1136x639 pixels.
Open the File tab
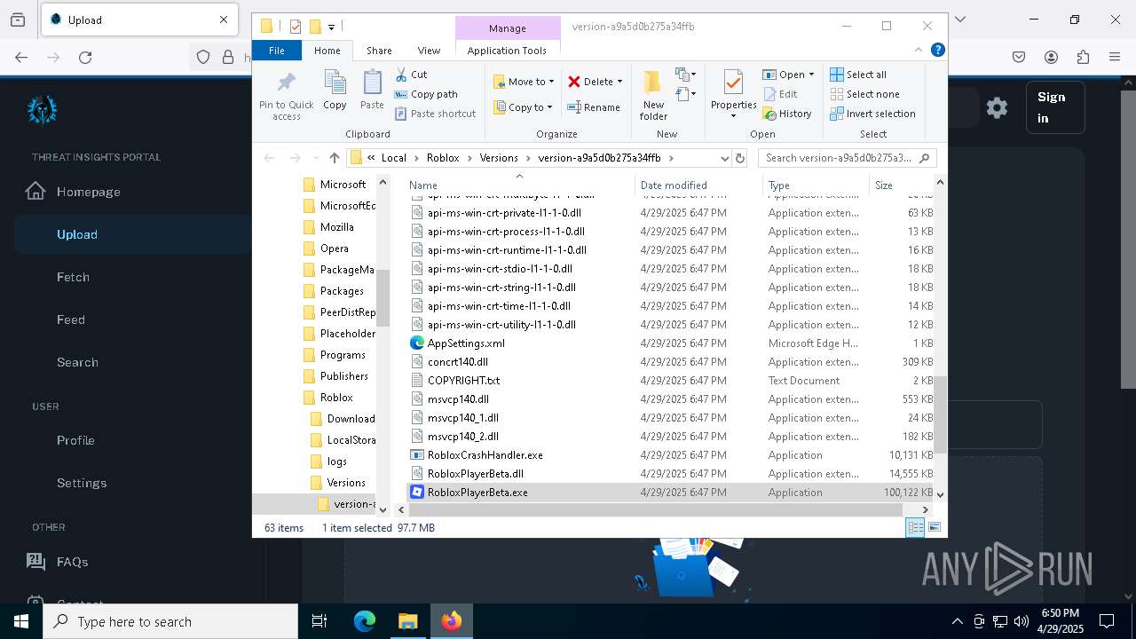click(x=277, y=51)
